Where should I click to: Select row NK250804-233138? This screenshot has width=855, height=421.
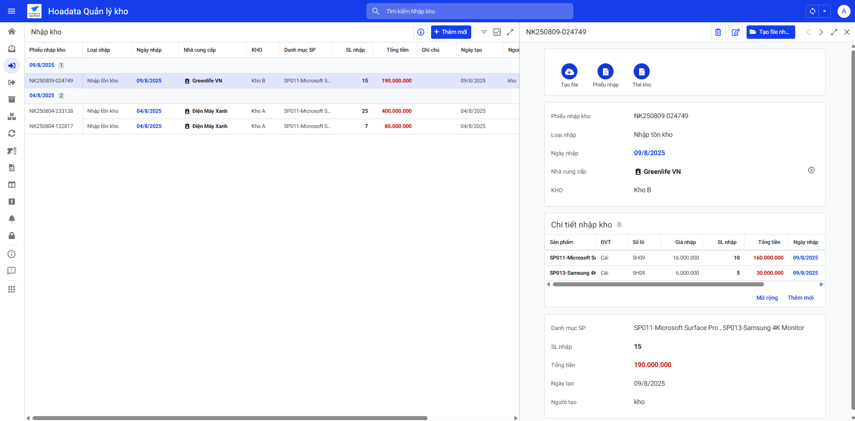tap(272, 111)
